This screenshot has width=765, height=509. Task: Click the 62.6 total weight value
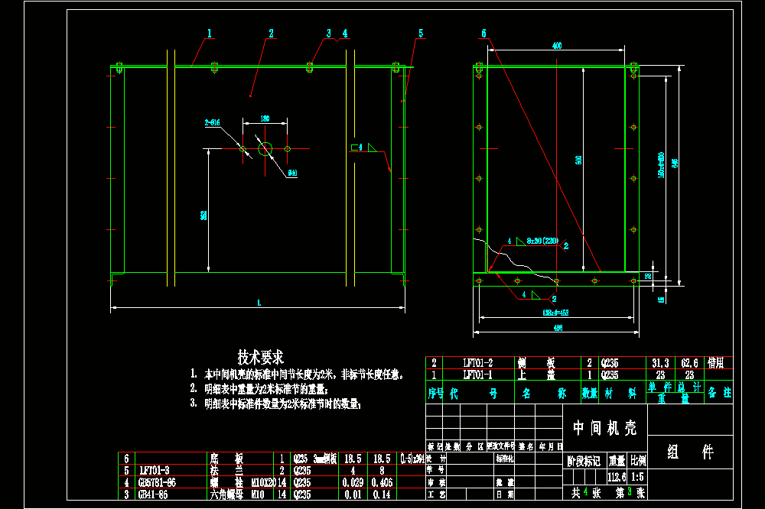tap(689, 363)
